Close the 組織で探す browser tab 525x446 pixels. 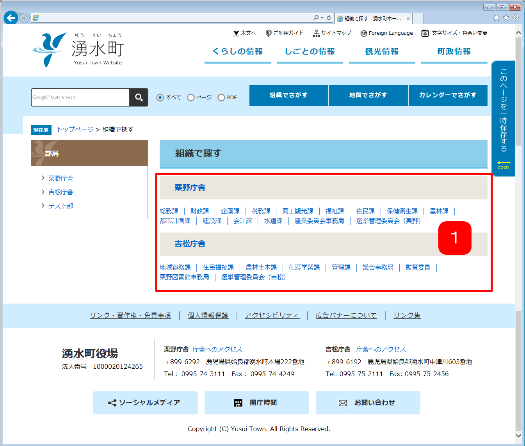click(408, 19)
